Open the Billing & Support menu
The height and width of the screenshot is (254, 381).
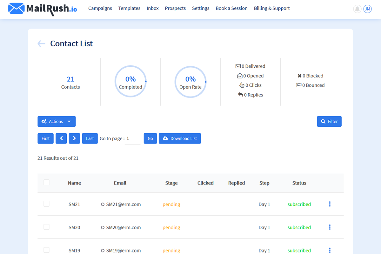272,8
